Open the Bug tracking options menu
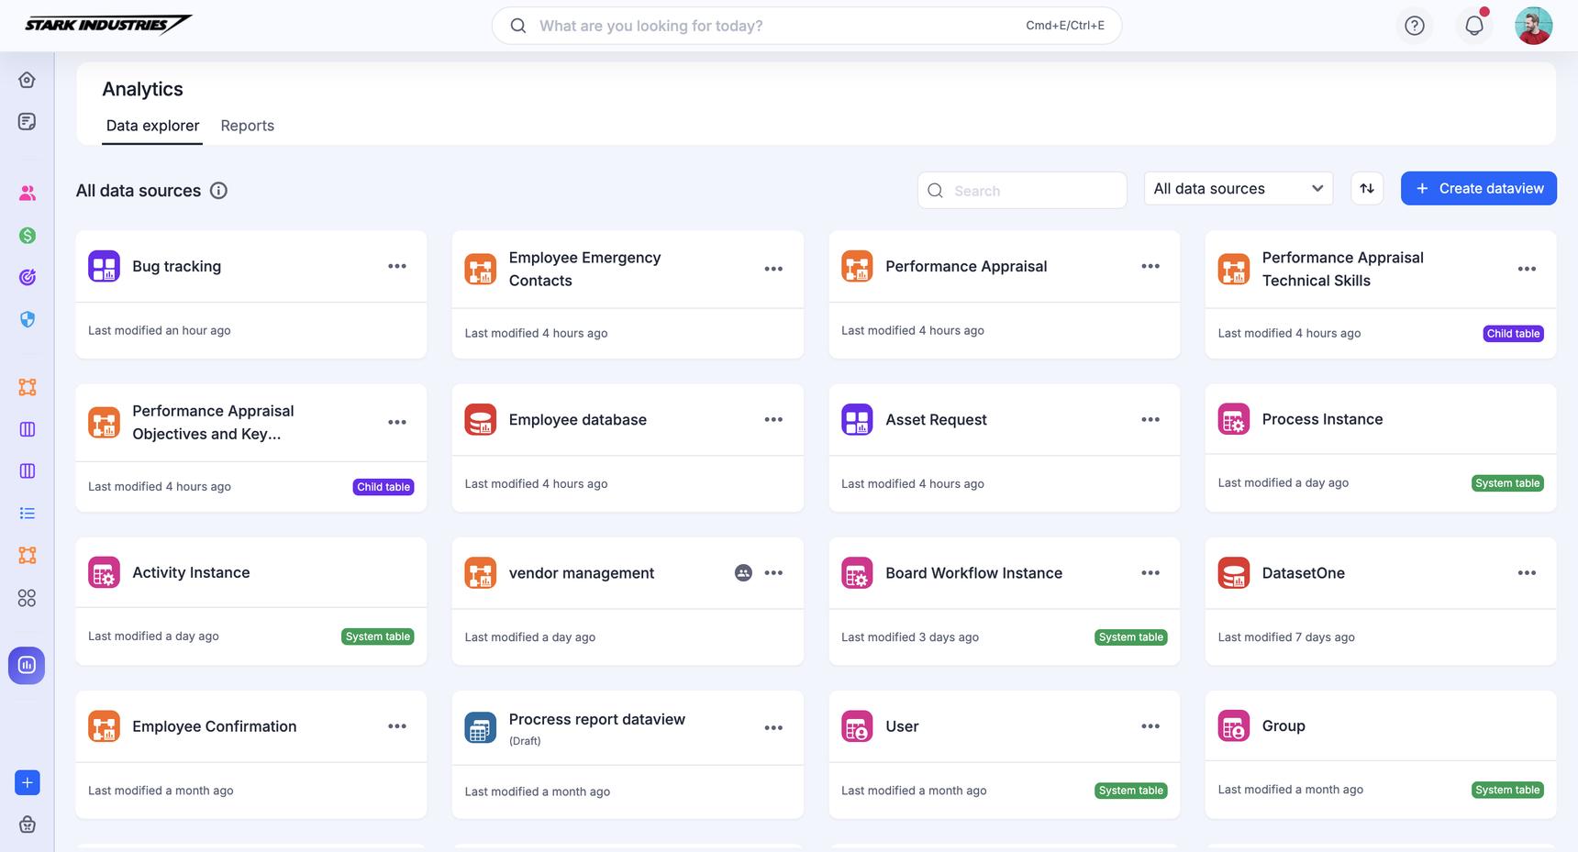1578x852 pixels. (396, 267)
